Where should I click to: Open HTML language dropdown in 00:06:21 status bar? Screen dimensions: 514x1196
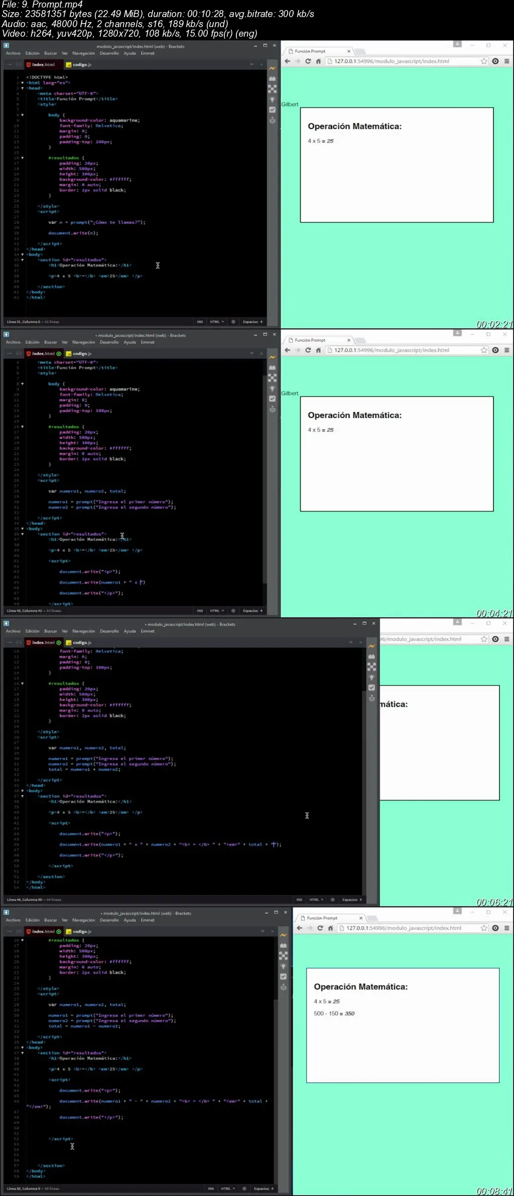pos(316,900)
